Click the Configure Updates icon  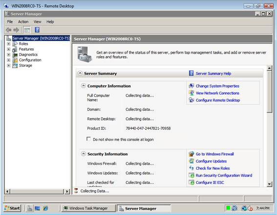tap(192, 161)
